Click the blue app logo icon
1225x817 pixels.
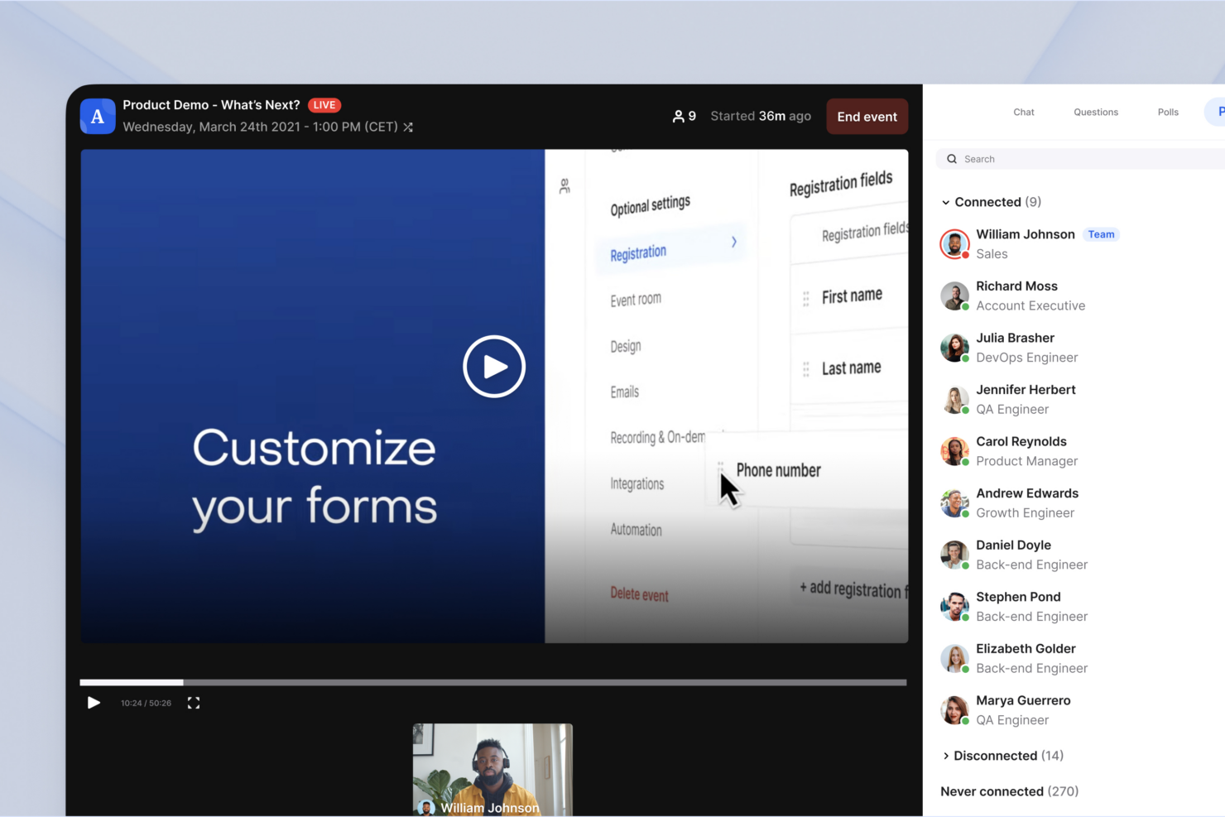coord(98,117)
